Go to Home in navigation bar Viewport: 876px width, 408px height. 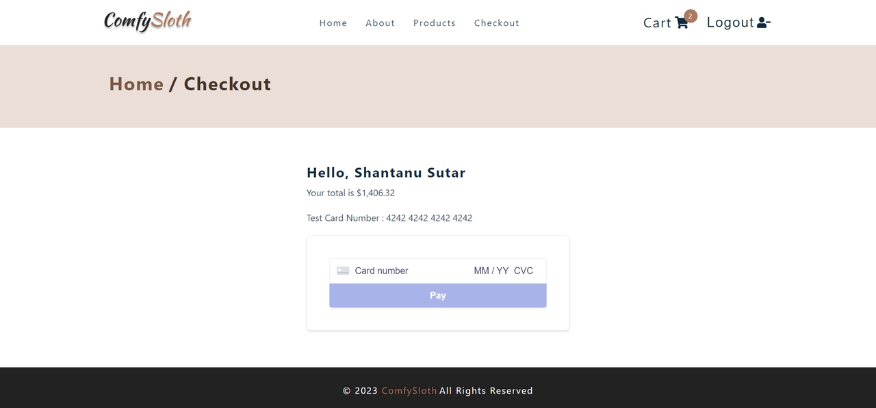coord(333,23)
